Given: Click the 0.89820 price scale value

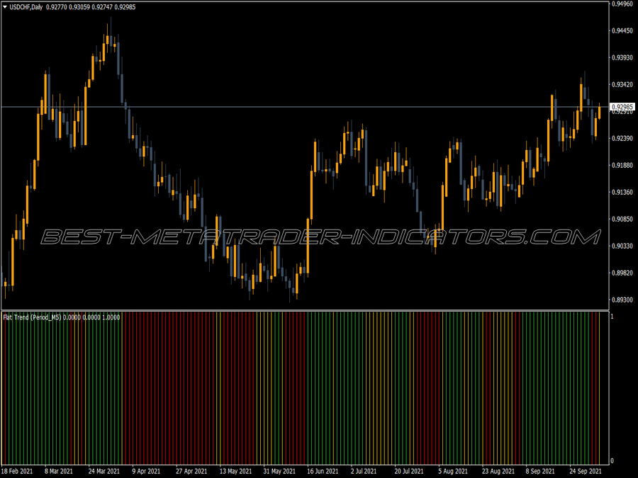Looking at the screenshot, I should pyautogui.click(x=622, y=273).
